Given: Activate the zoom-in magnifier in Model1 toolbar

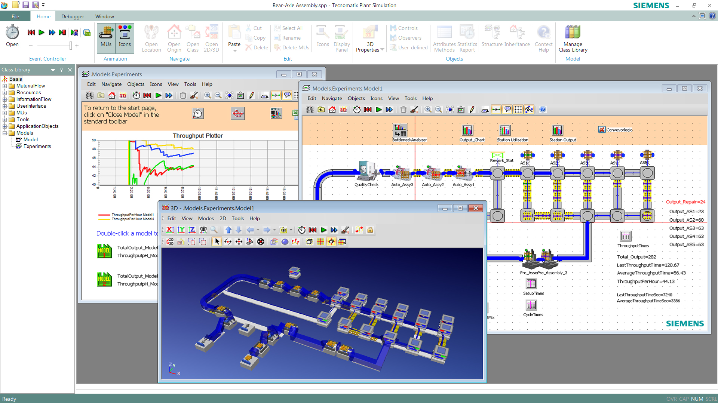Looking at the screenshot, I should click(x=428, y=110).
